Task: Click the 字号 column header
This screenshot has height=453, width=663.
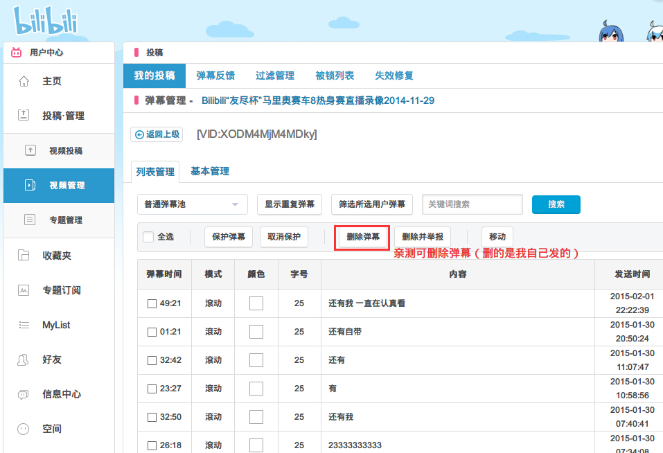Action: [299, 274]
